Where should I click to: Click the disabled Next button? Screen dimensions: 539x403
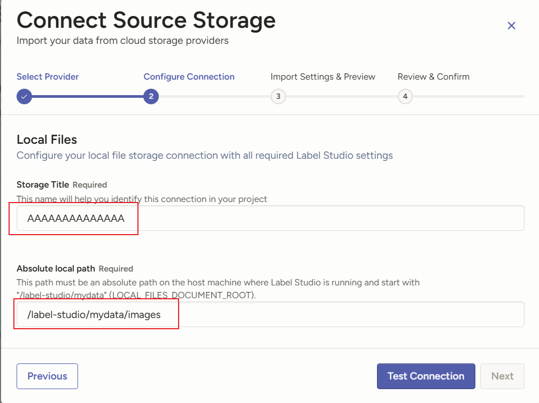pyautogui.click(x=502, y=376)
